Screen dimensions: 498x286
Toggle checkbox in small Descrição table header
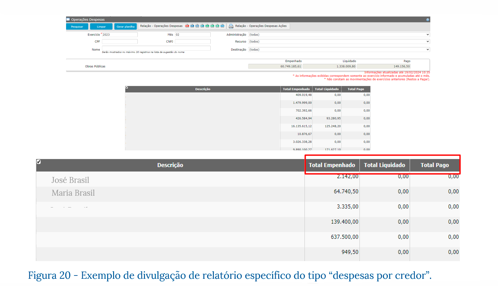point(127,87)
